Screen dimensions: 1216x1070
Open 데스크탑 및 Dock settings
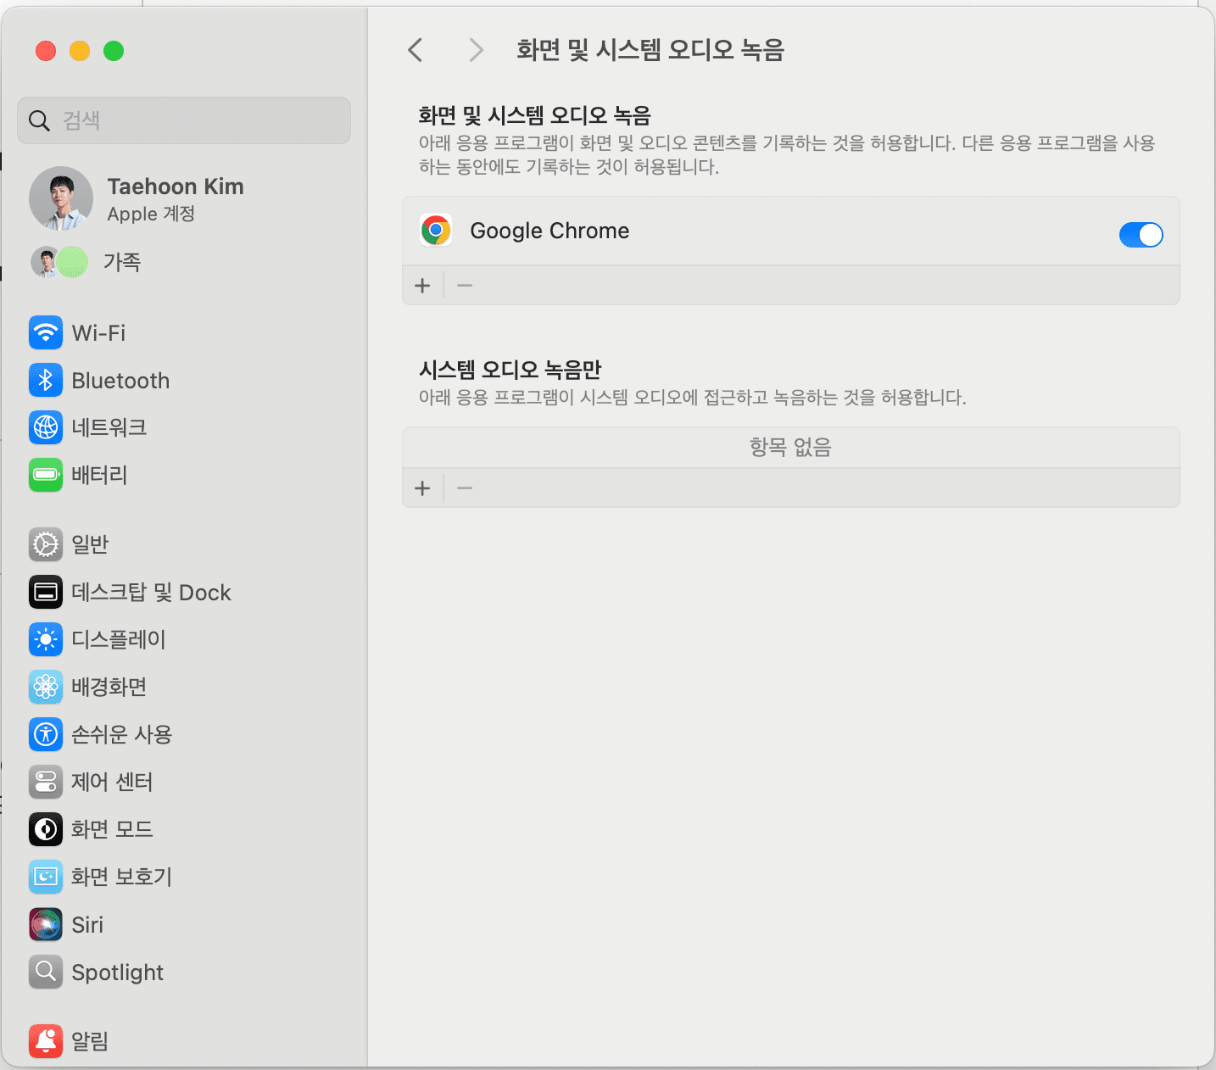[x=150, y=592]
